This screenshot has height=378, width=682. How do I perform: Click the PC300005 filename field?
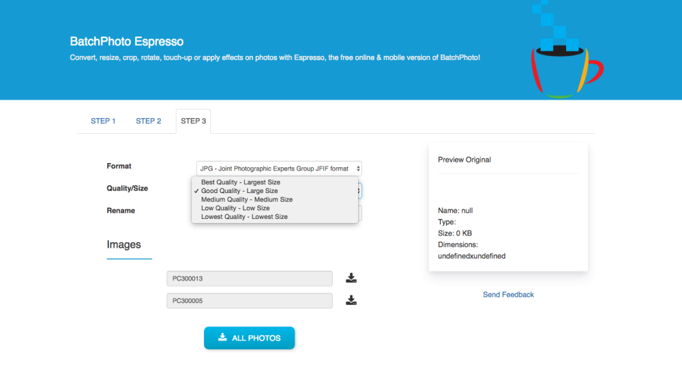pos(249,301)
